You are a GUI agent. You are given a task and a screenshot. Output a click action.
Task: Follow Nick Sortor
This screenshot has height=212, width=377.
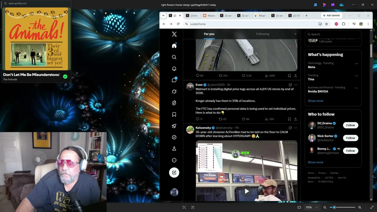(x=350, y=138)
